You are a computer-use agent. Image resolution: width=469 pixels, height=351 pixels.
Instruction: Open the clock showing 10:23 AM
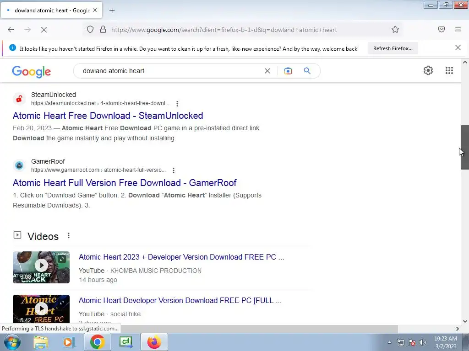(446, 342)
